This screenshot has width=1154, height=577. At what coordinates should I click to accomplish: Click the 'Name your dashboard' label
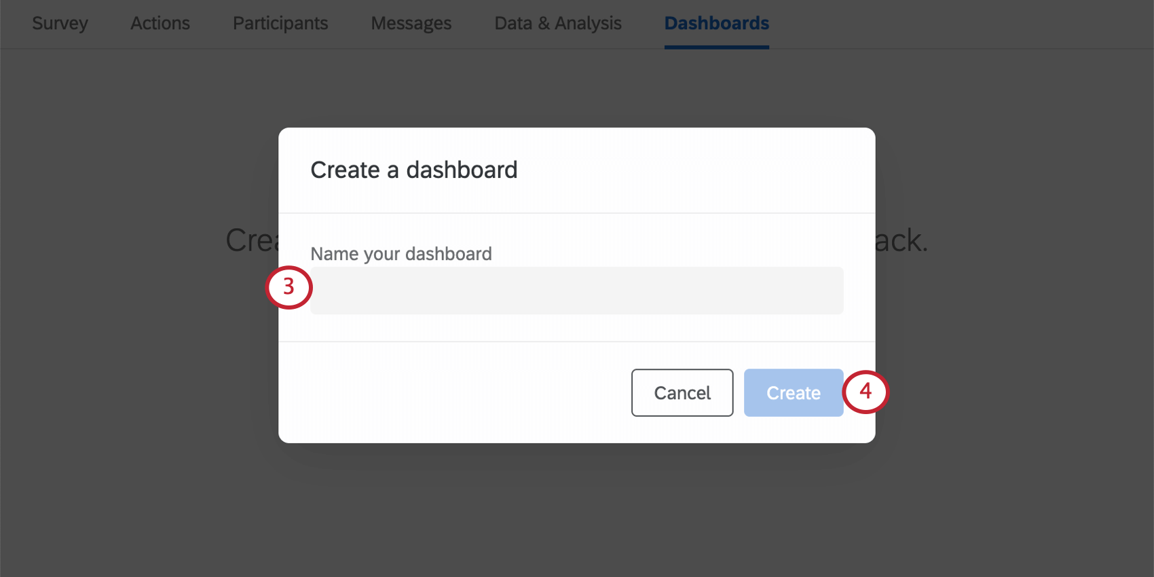(401, 254)
